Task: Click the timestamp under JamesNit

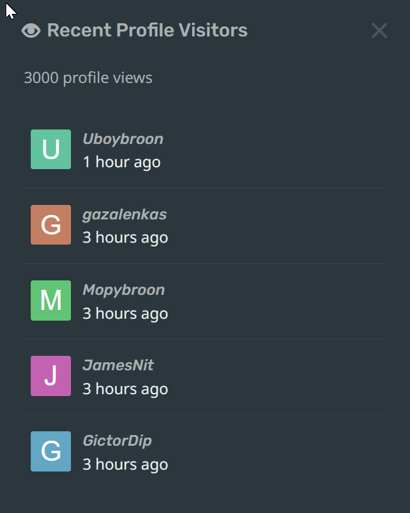Action: coord(125,389)
